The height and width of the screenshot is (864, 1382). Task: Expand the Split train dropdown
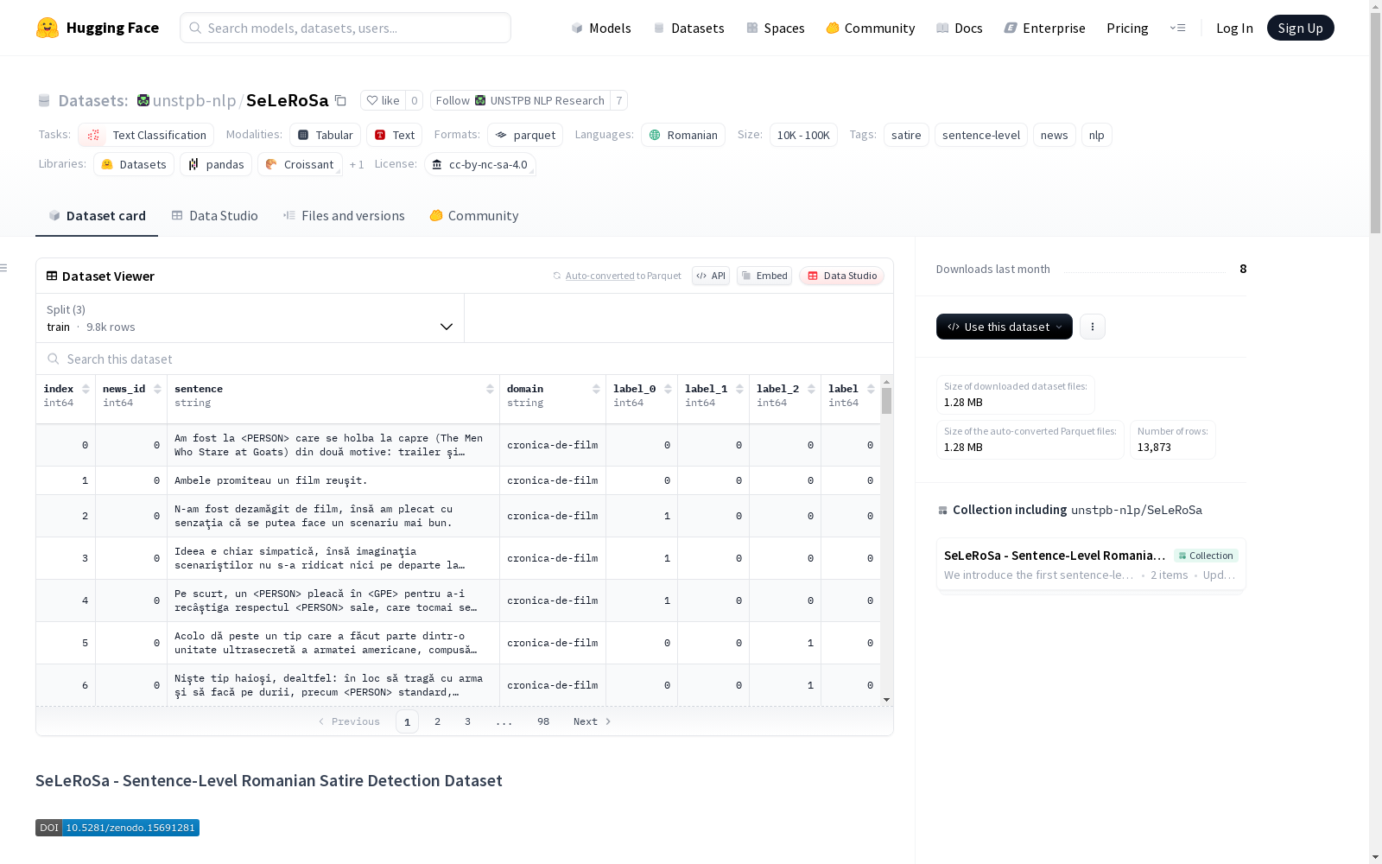click(x=250, y=318)
